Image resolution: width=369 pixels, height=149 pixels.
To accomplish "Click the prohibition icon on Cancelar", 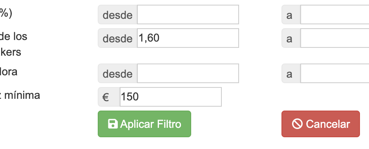I will click(x=297, y=124).
